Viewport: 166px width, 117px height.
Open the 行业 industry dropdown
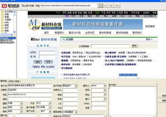click(x=49, y=103)
